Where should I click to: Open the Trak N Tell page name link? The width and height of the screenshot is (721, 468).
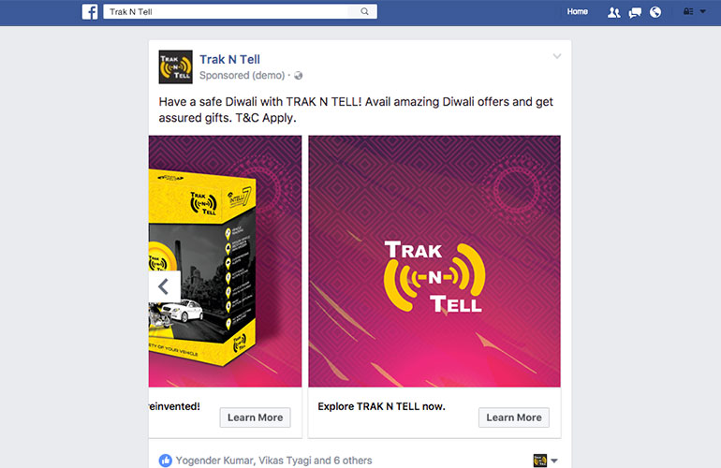coord(229,59)
